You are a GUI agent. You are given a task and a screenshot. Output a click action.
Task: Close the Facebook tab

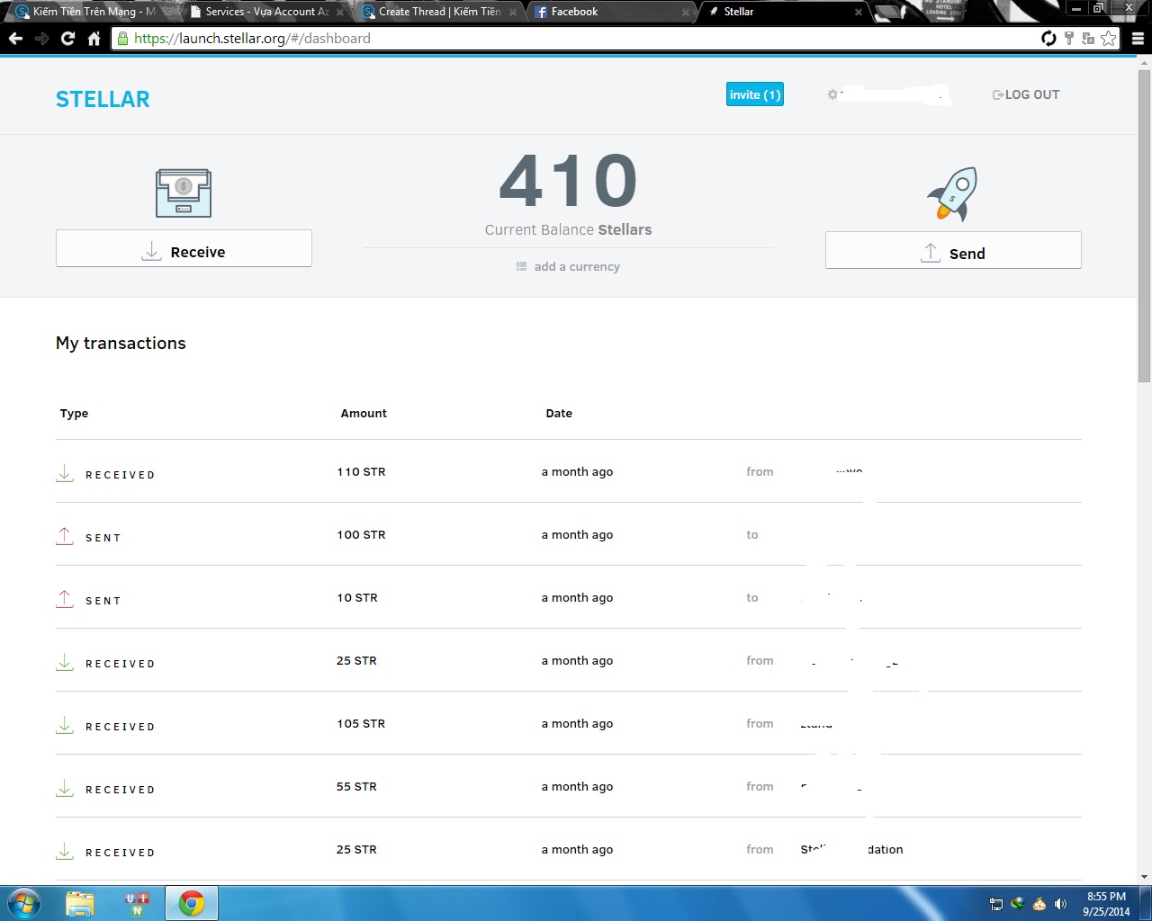tap(686, 13)
